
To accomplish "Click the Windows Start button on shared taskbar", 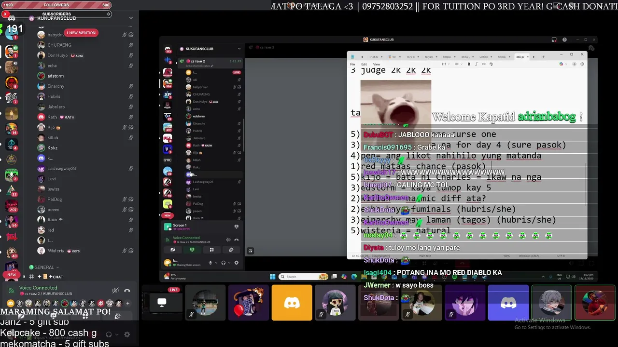I will tap(273, 277).
